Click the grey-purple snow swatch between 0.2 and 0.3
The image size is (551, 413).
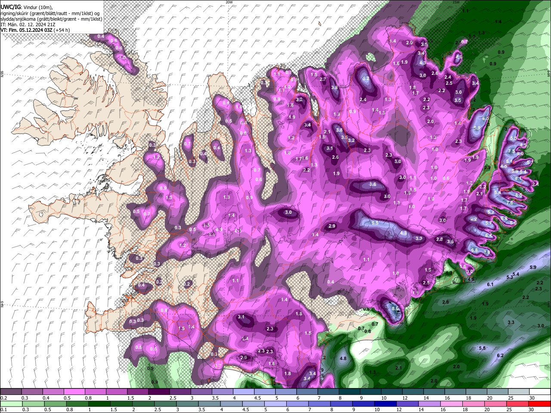(x=11, y=392)
